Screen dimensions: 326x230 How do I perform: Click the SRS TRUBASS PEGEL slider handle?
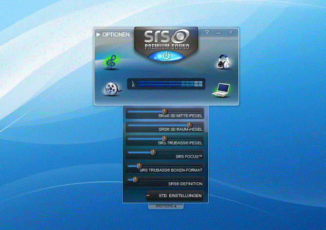pos(164,139)
